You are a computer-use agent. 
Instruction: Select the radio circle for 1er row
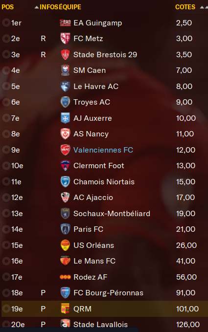6,22
